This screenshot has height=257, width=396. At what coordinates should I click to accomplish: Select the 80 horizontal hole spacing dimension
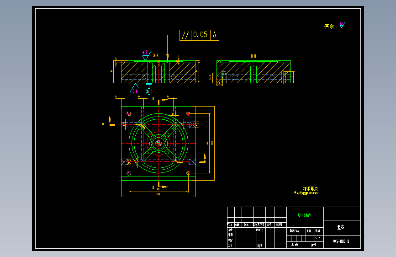(x=158, y=189)
